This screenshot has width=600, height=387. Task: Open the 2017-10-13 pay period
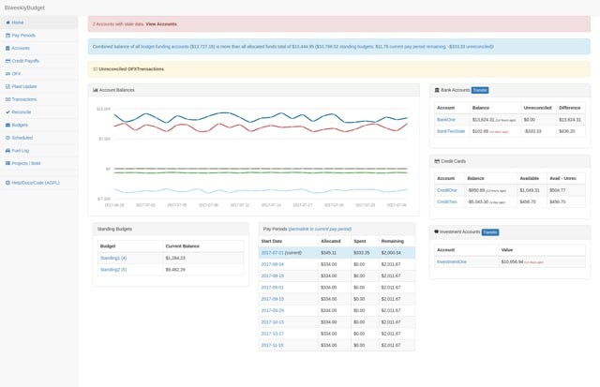(x=273, y=322)
